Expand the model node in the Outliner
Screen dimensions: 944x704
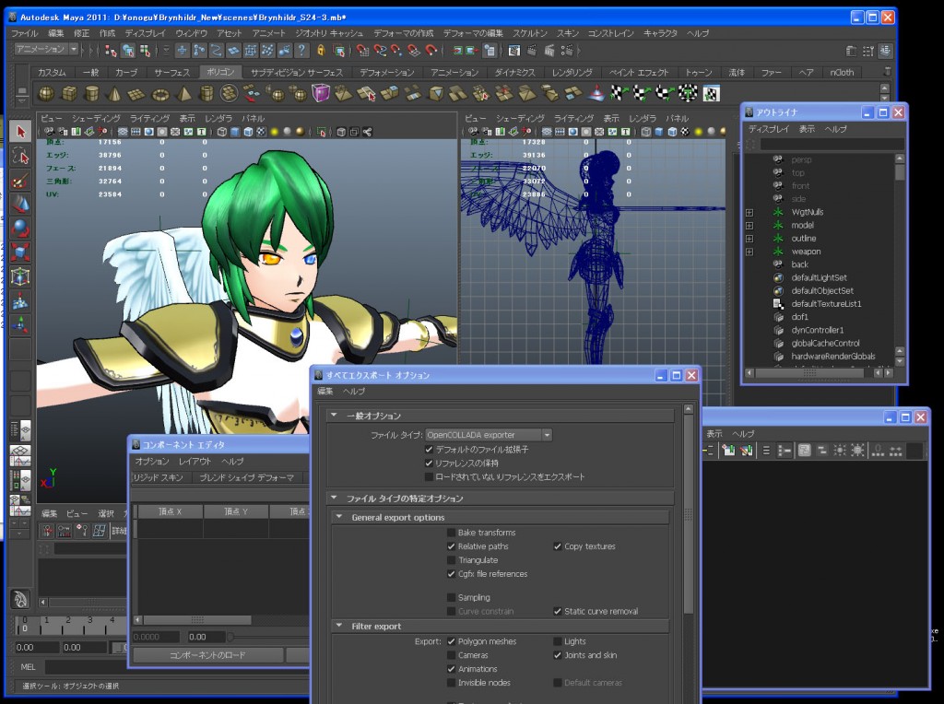click(749, 225)
